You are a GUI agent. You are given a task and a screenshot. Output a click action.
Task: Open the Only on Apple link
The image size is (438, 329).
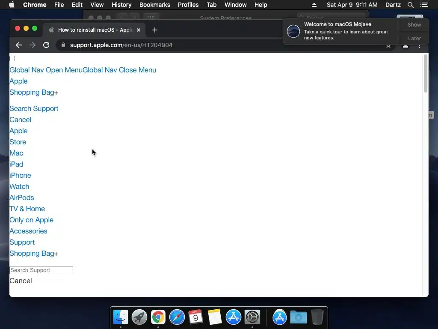coord(31,220)
